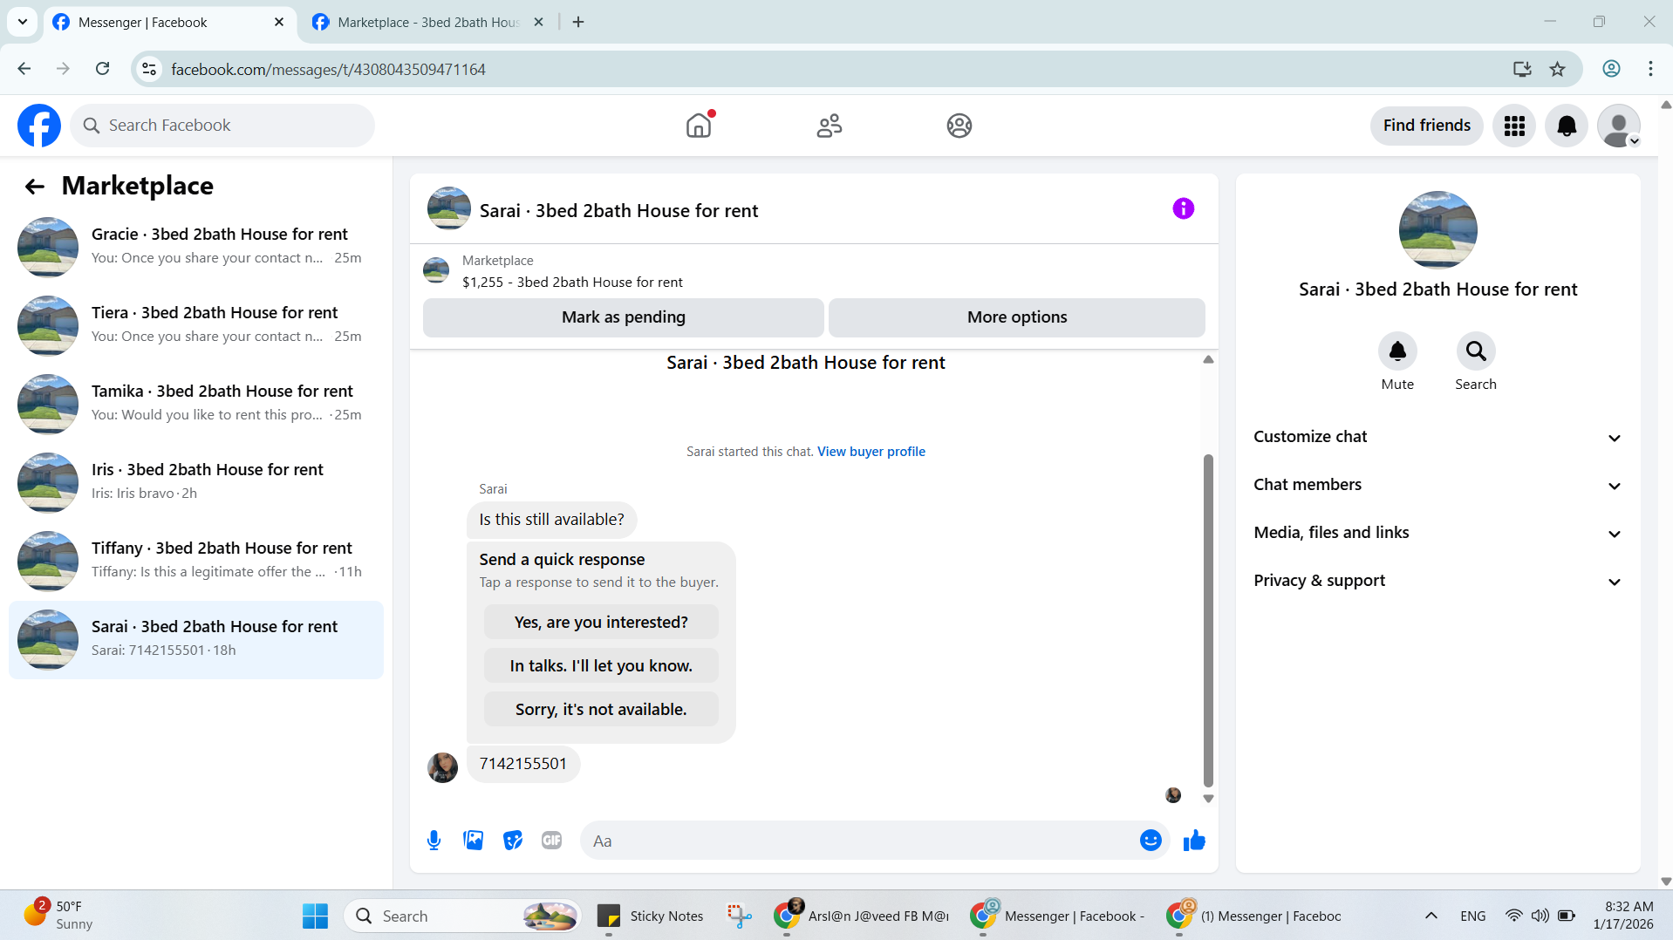Open the View buyer profile link

(x=871, y=452)
